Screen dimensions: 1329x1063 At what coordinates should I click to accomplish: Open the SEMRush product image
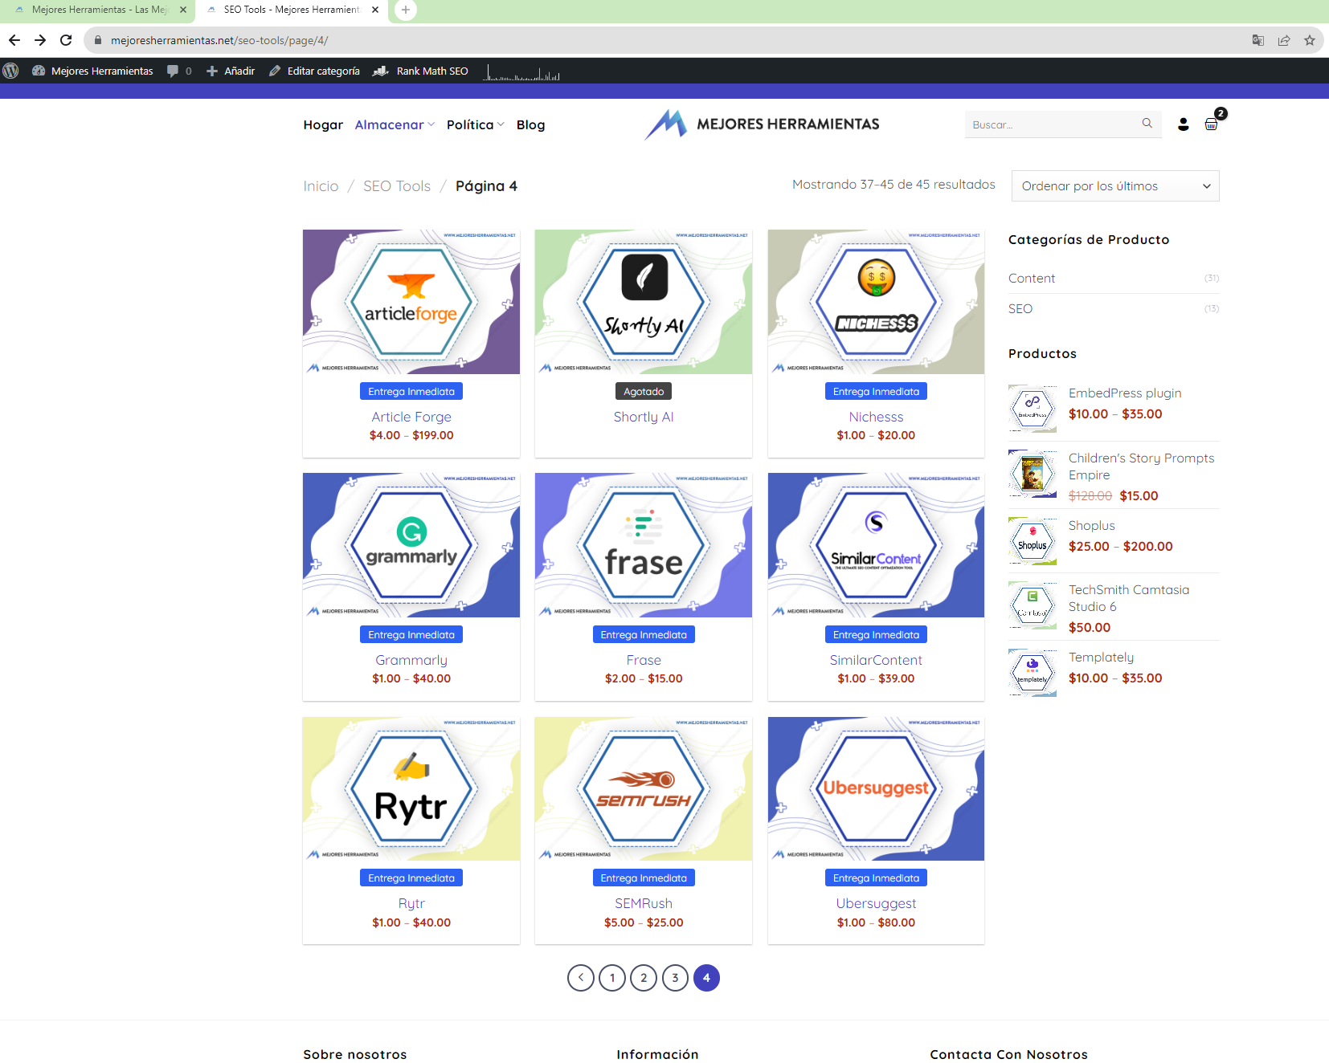click(x=644, y=788)
